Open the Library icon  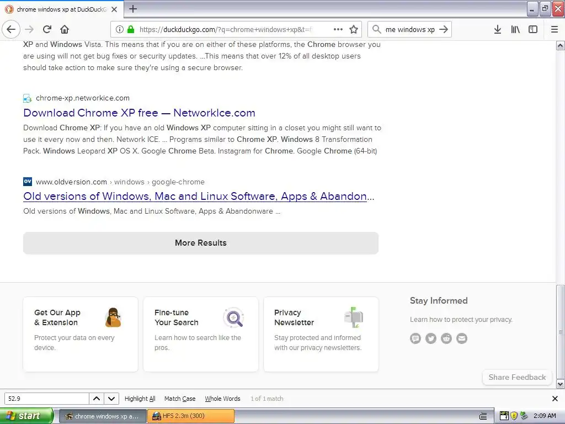(x=515, y=30)
